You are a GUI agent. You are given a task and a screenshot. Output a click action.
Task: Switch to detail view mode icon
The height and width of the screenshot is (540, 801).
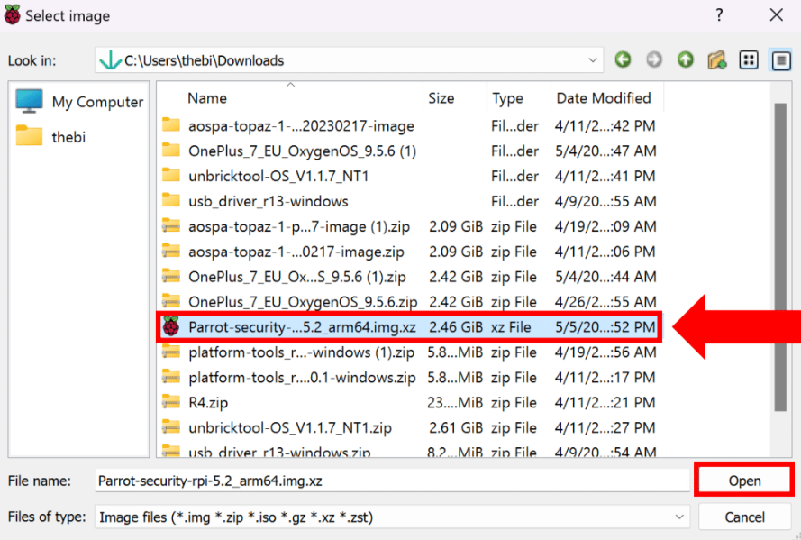point(781,60)
